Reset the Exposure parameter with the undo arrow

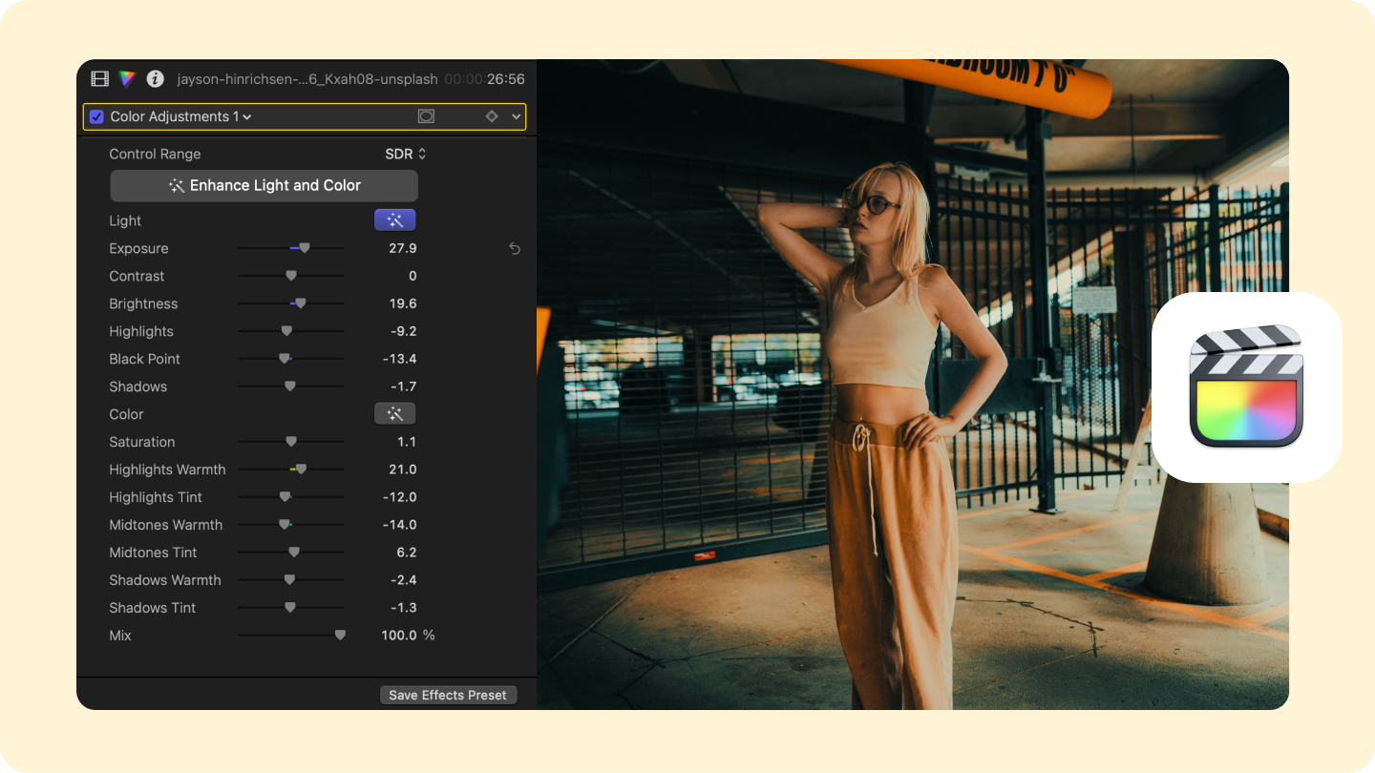pos(515,248)
